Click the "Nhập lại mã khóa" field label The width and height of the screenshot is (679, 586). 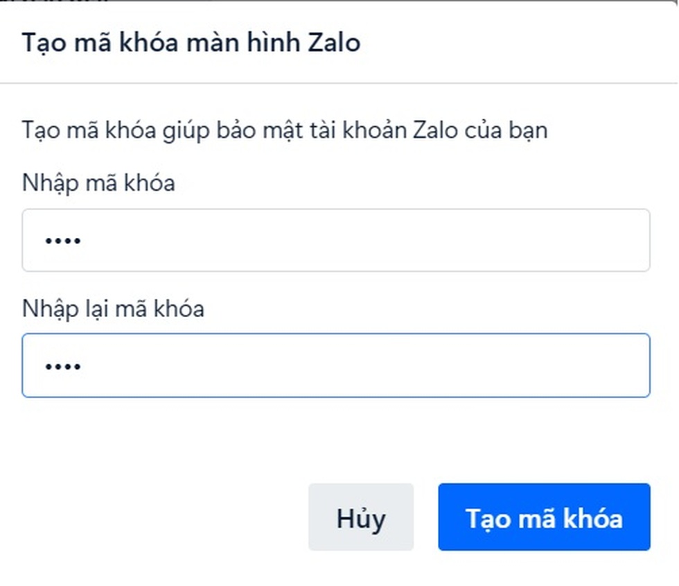(x=113, y=308)
